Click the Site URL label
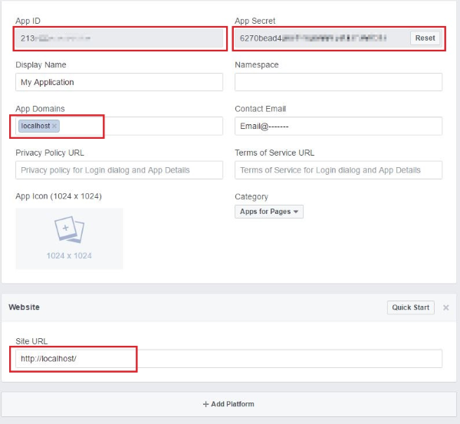This screenshot has height=424, width=460. coord(31,340)
